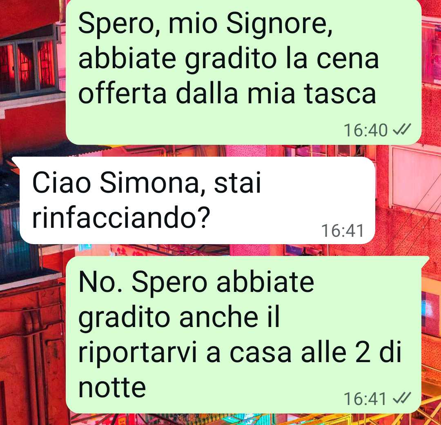Screen dimensions: 441x425
Task: Click the tail of the last green bubble
Action: coord(425,262)
